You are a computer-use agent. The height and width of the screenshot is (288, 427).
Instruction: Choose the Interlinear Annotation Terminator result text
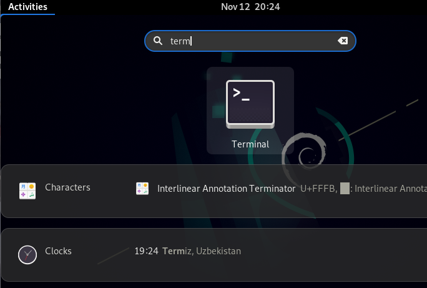(226, 189)
